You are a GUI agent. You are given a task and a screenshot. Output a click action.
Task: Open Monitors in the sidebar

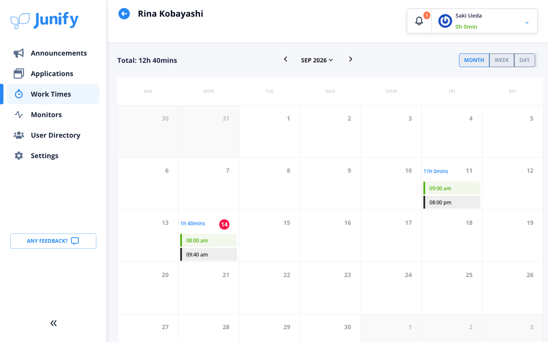click(53, 115)
